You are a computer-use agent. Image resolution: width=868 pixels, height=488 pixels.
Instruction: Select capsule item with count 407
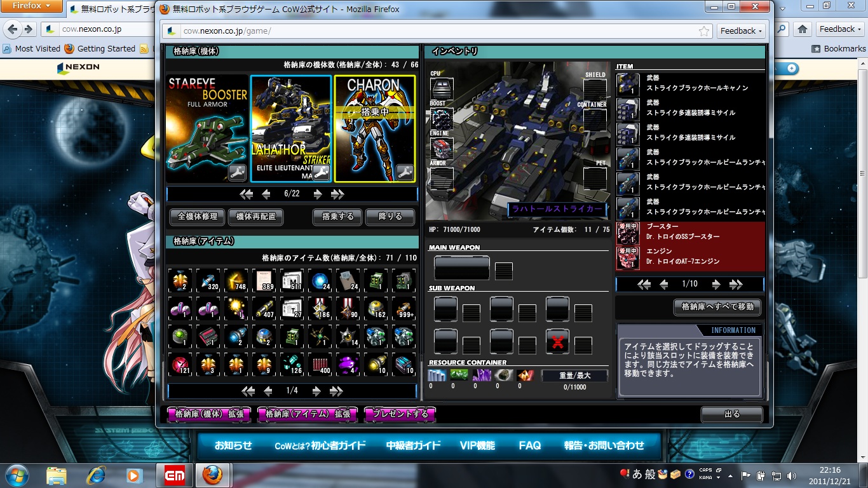[x=264, y=308]
